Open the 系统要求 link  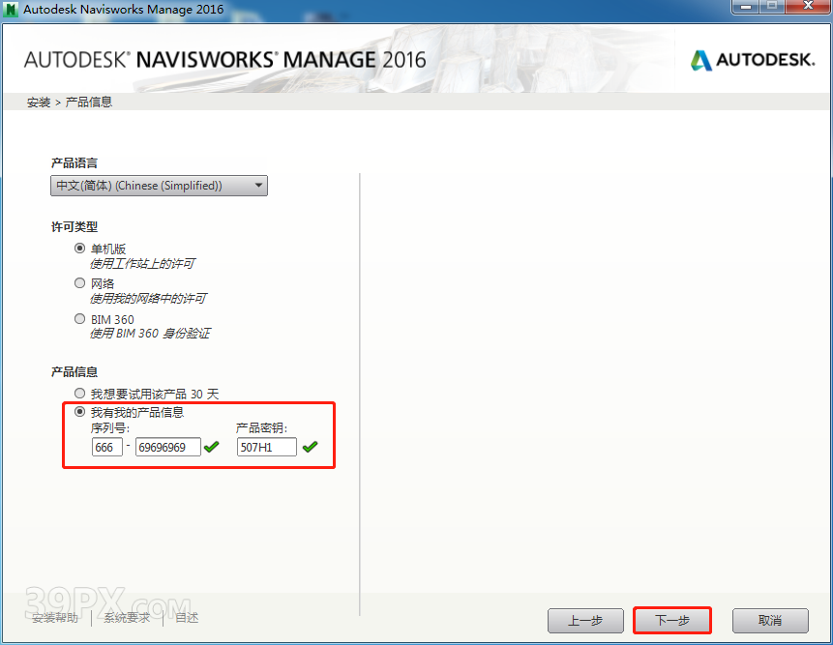(128, 618)
